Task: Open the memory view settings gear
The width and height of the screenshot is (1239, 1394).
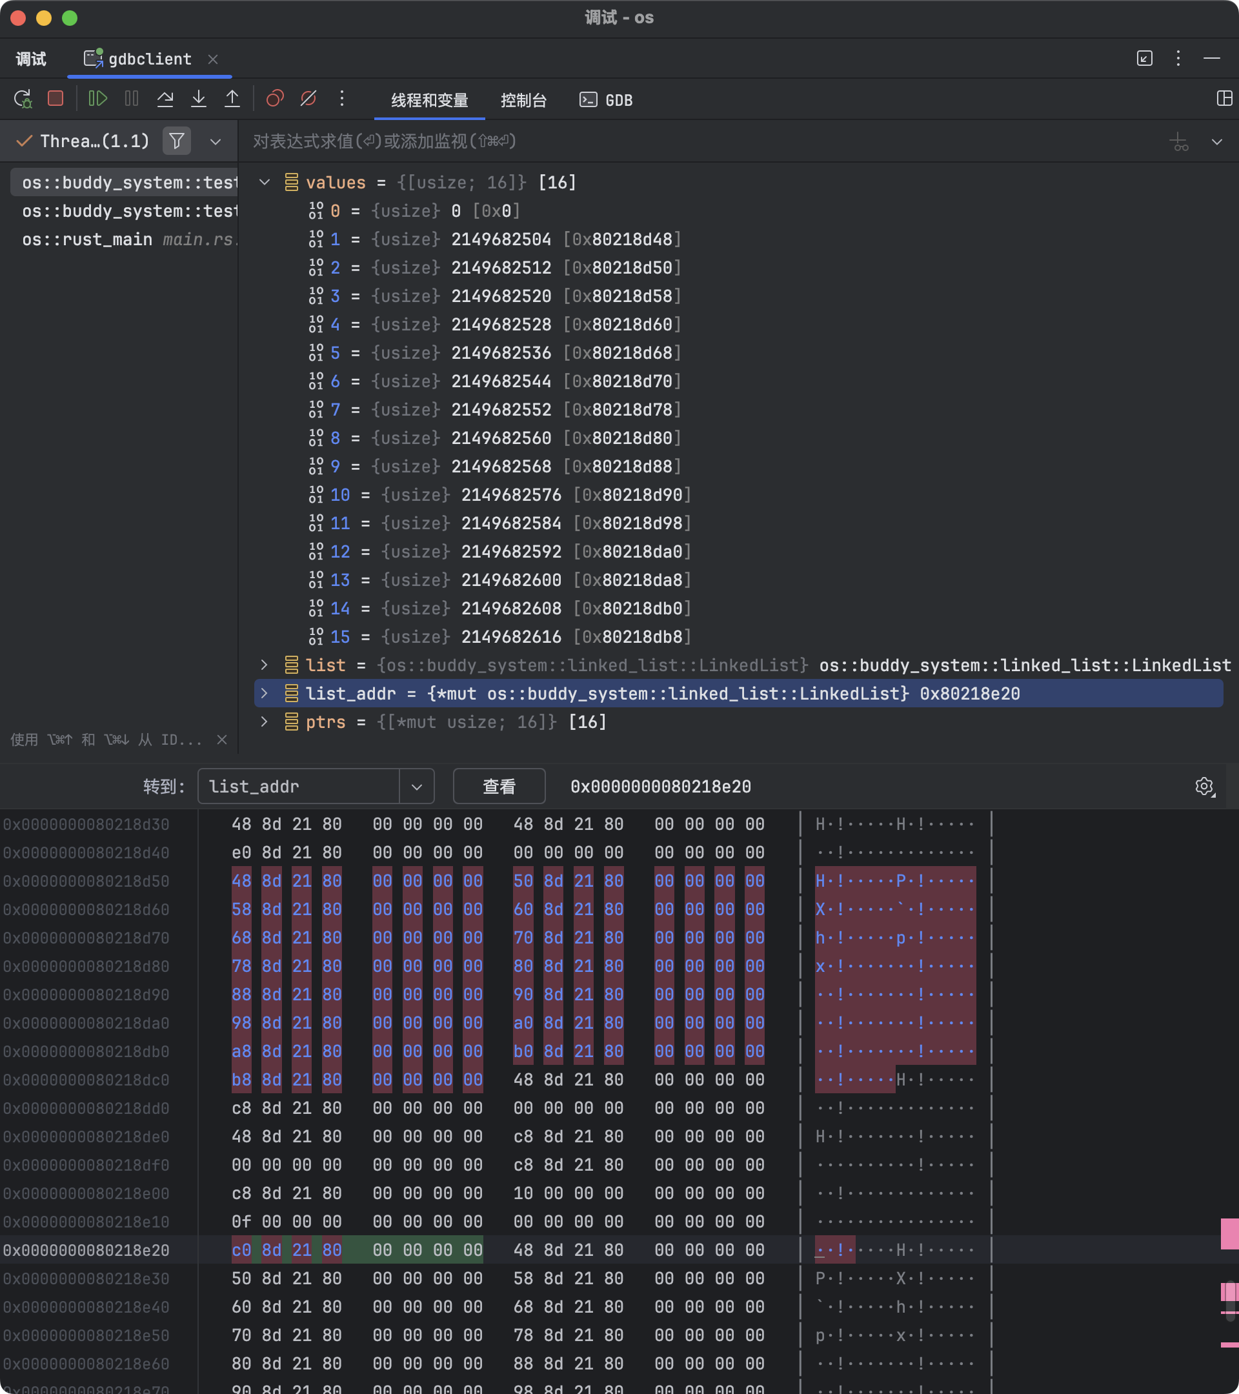Action: (x=1204, y=786)
